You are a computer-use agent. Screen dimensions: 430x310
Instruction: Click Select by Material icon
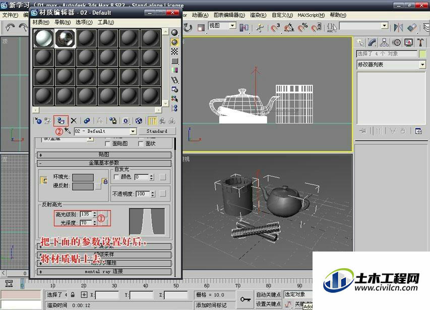pyautogui.click(x=174, y=99)
